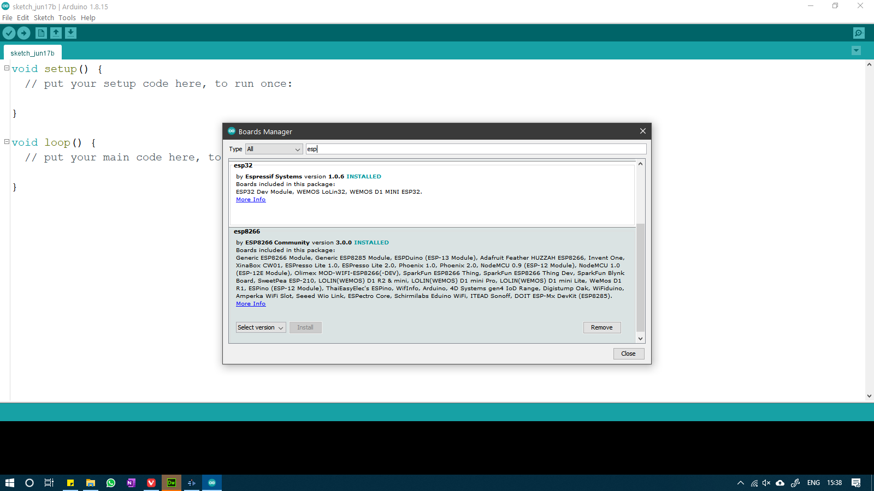
Task: Open the Help menu
Action: pyautogui.click(x=88, y=17)
